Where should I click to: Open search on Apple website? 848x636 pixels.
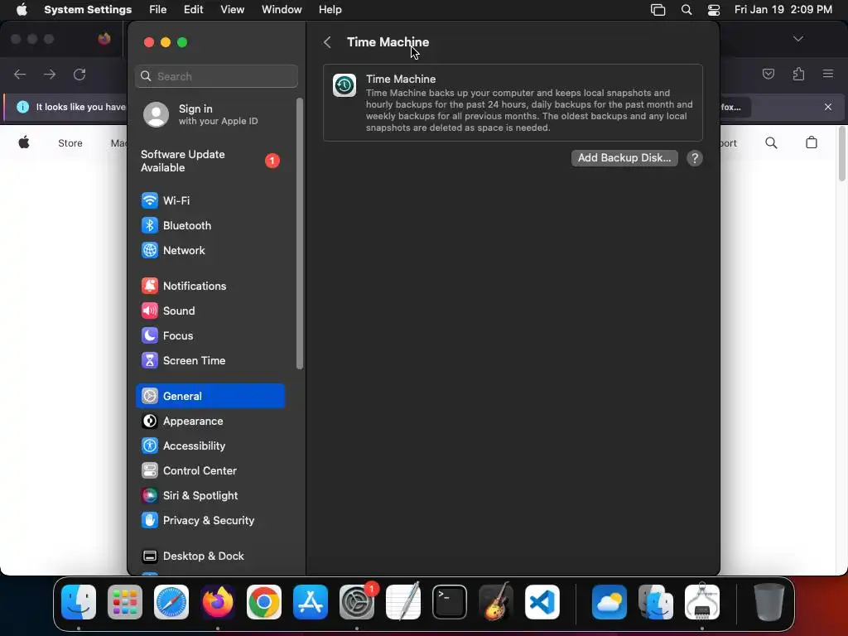coord(771,142)
